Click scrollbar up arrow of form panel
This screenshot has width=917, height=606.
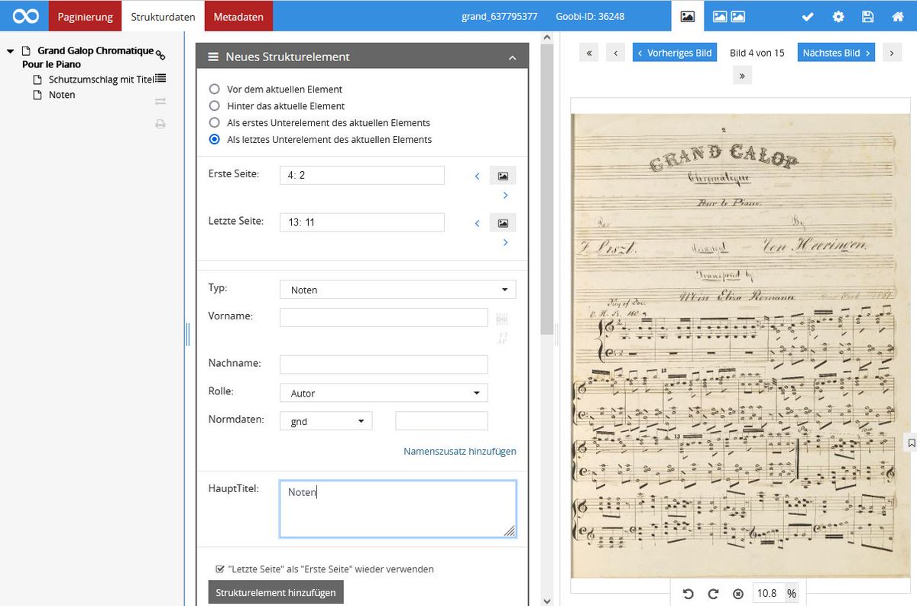tap(546, 37)
